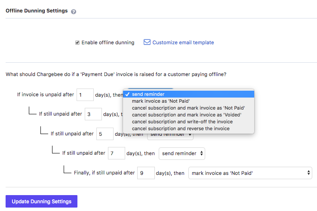Open the action dropdown for 7 days row
The height and width of the screenshot is (211, 317).
point(182,153)
